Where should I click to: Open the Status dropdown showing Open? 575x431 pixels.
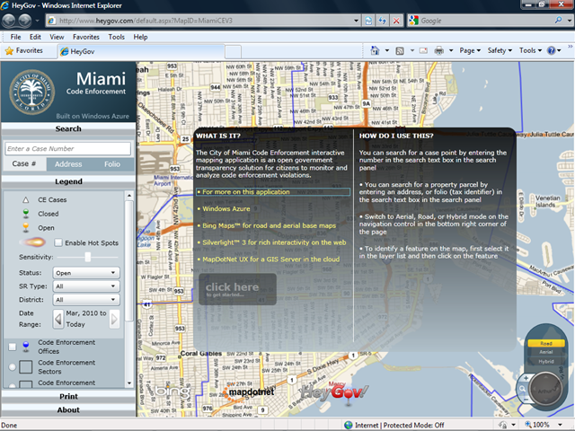tap(86, 273)
